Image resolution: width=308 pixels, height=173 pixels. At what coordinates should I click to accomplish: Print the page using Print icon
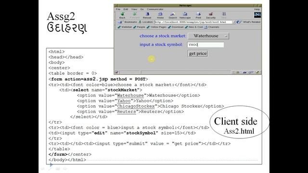(x=198, y=15)
